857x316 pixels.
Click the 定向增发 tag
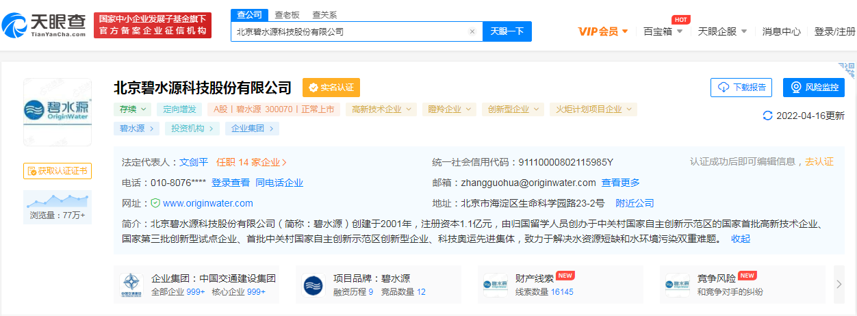(x=179, y=109)
